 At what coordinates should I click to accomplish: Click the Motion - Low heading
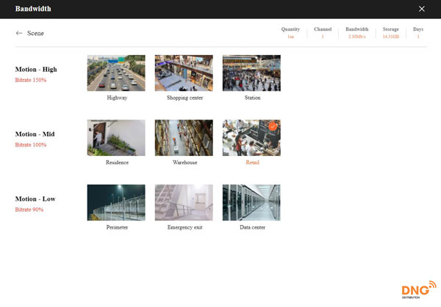pyautogui.click(x=35, y=199)
